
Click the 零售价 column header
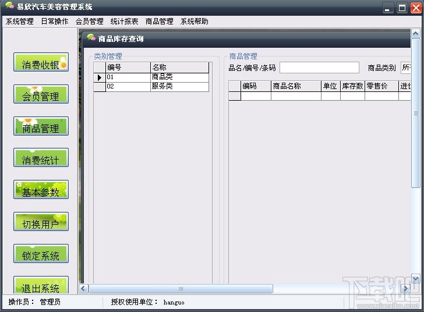tap(381, 86)
